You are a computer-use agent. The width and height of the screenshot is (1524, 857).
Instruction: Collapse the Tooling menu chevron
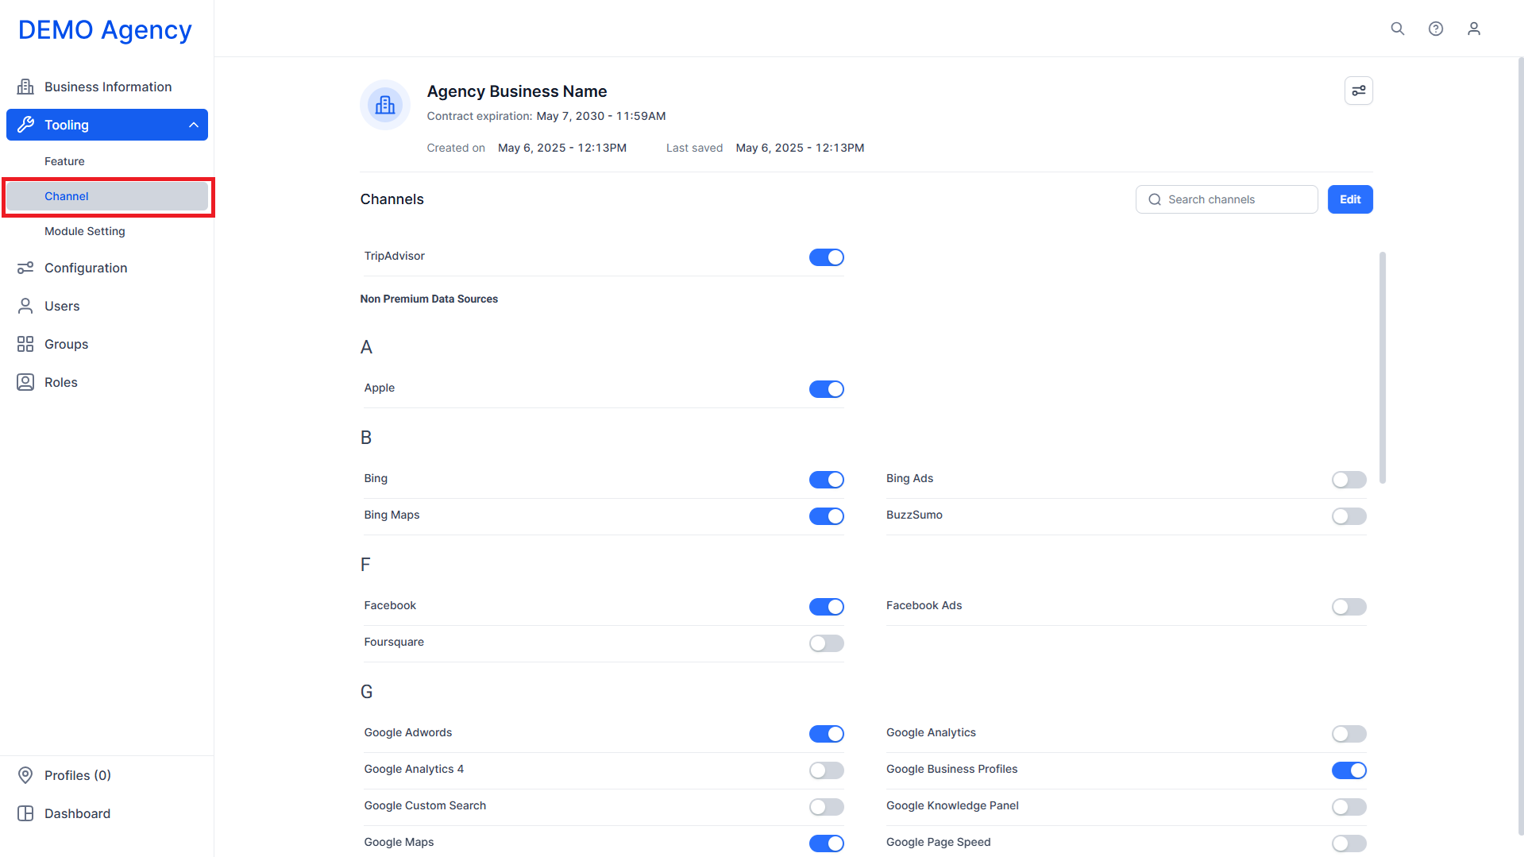(193, 125)
